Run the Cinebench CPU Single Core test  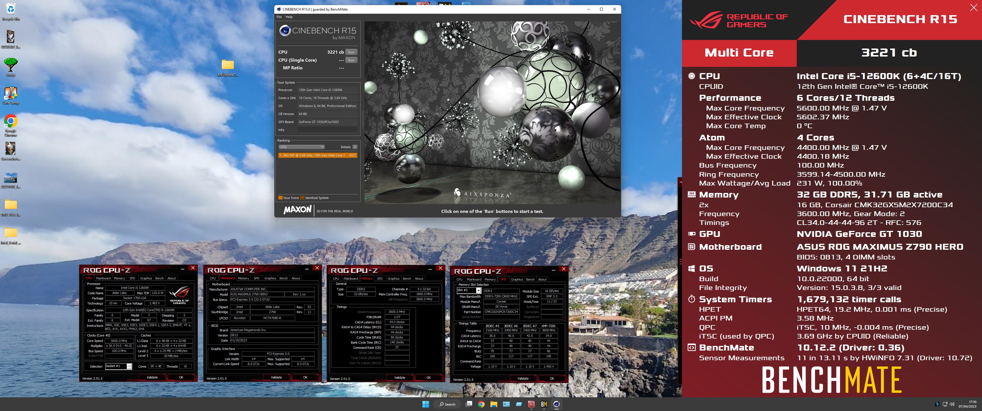tap(351, 60)
